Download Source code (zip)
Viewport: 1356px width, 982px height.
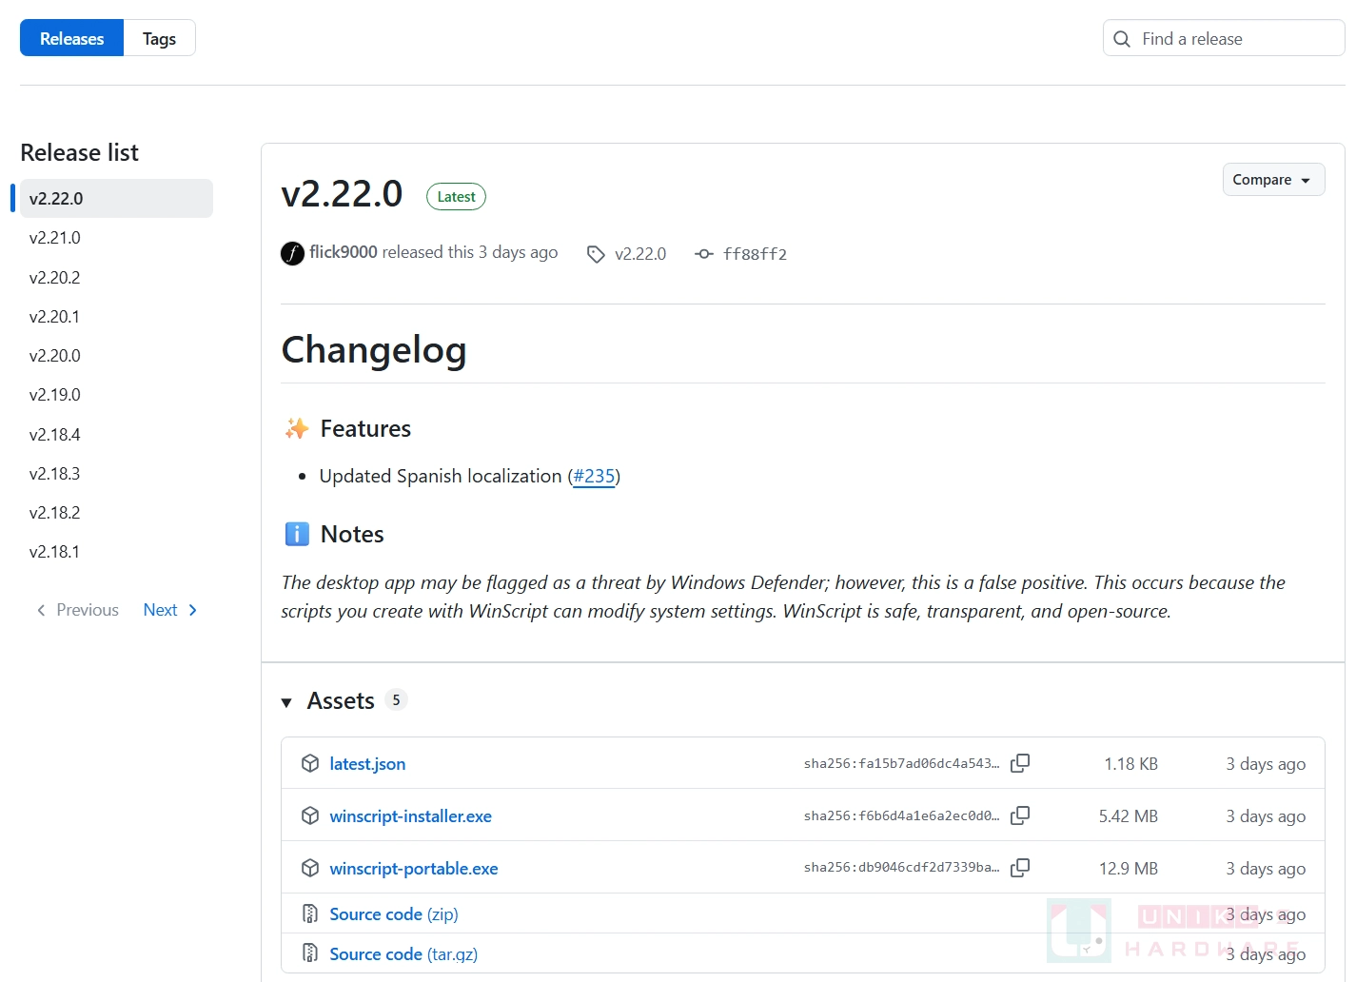(394, 913)
